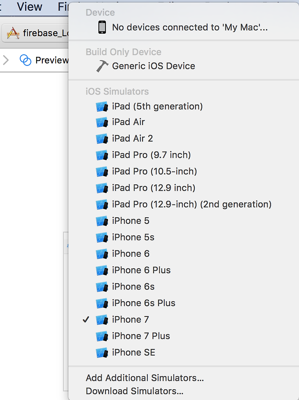The image size is (299, 400).
Task: Select iPad (5th generation) simulator
Action: [184, 106]
